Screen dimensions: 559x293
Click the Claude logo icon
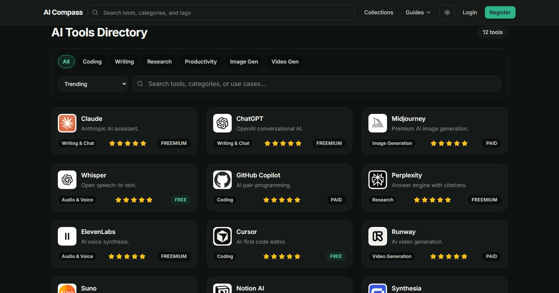click(x=67, y=123)
